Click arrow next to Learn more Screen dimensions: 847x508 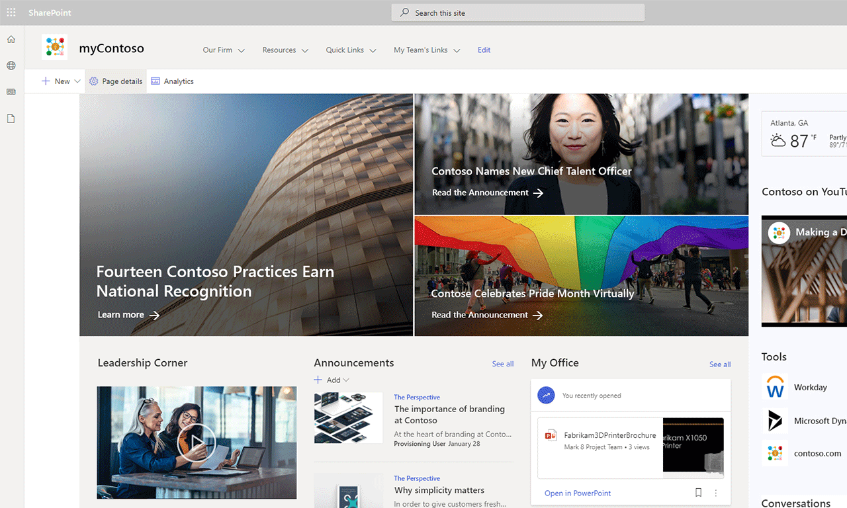[x=154, y=316]
